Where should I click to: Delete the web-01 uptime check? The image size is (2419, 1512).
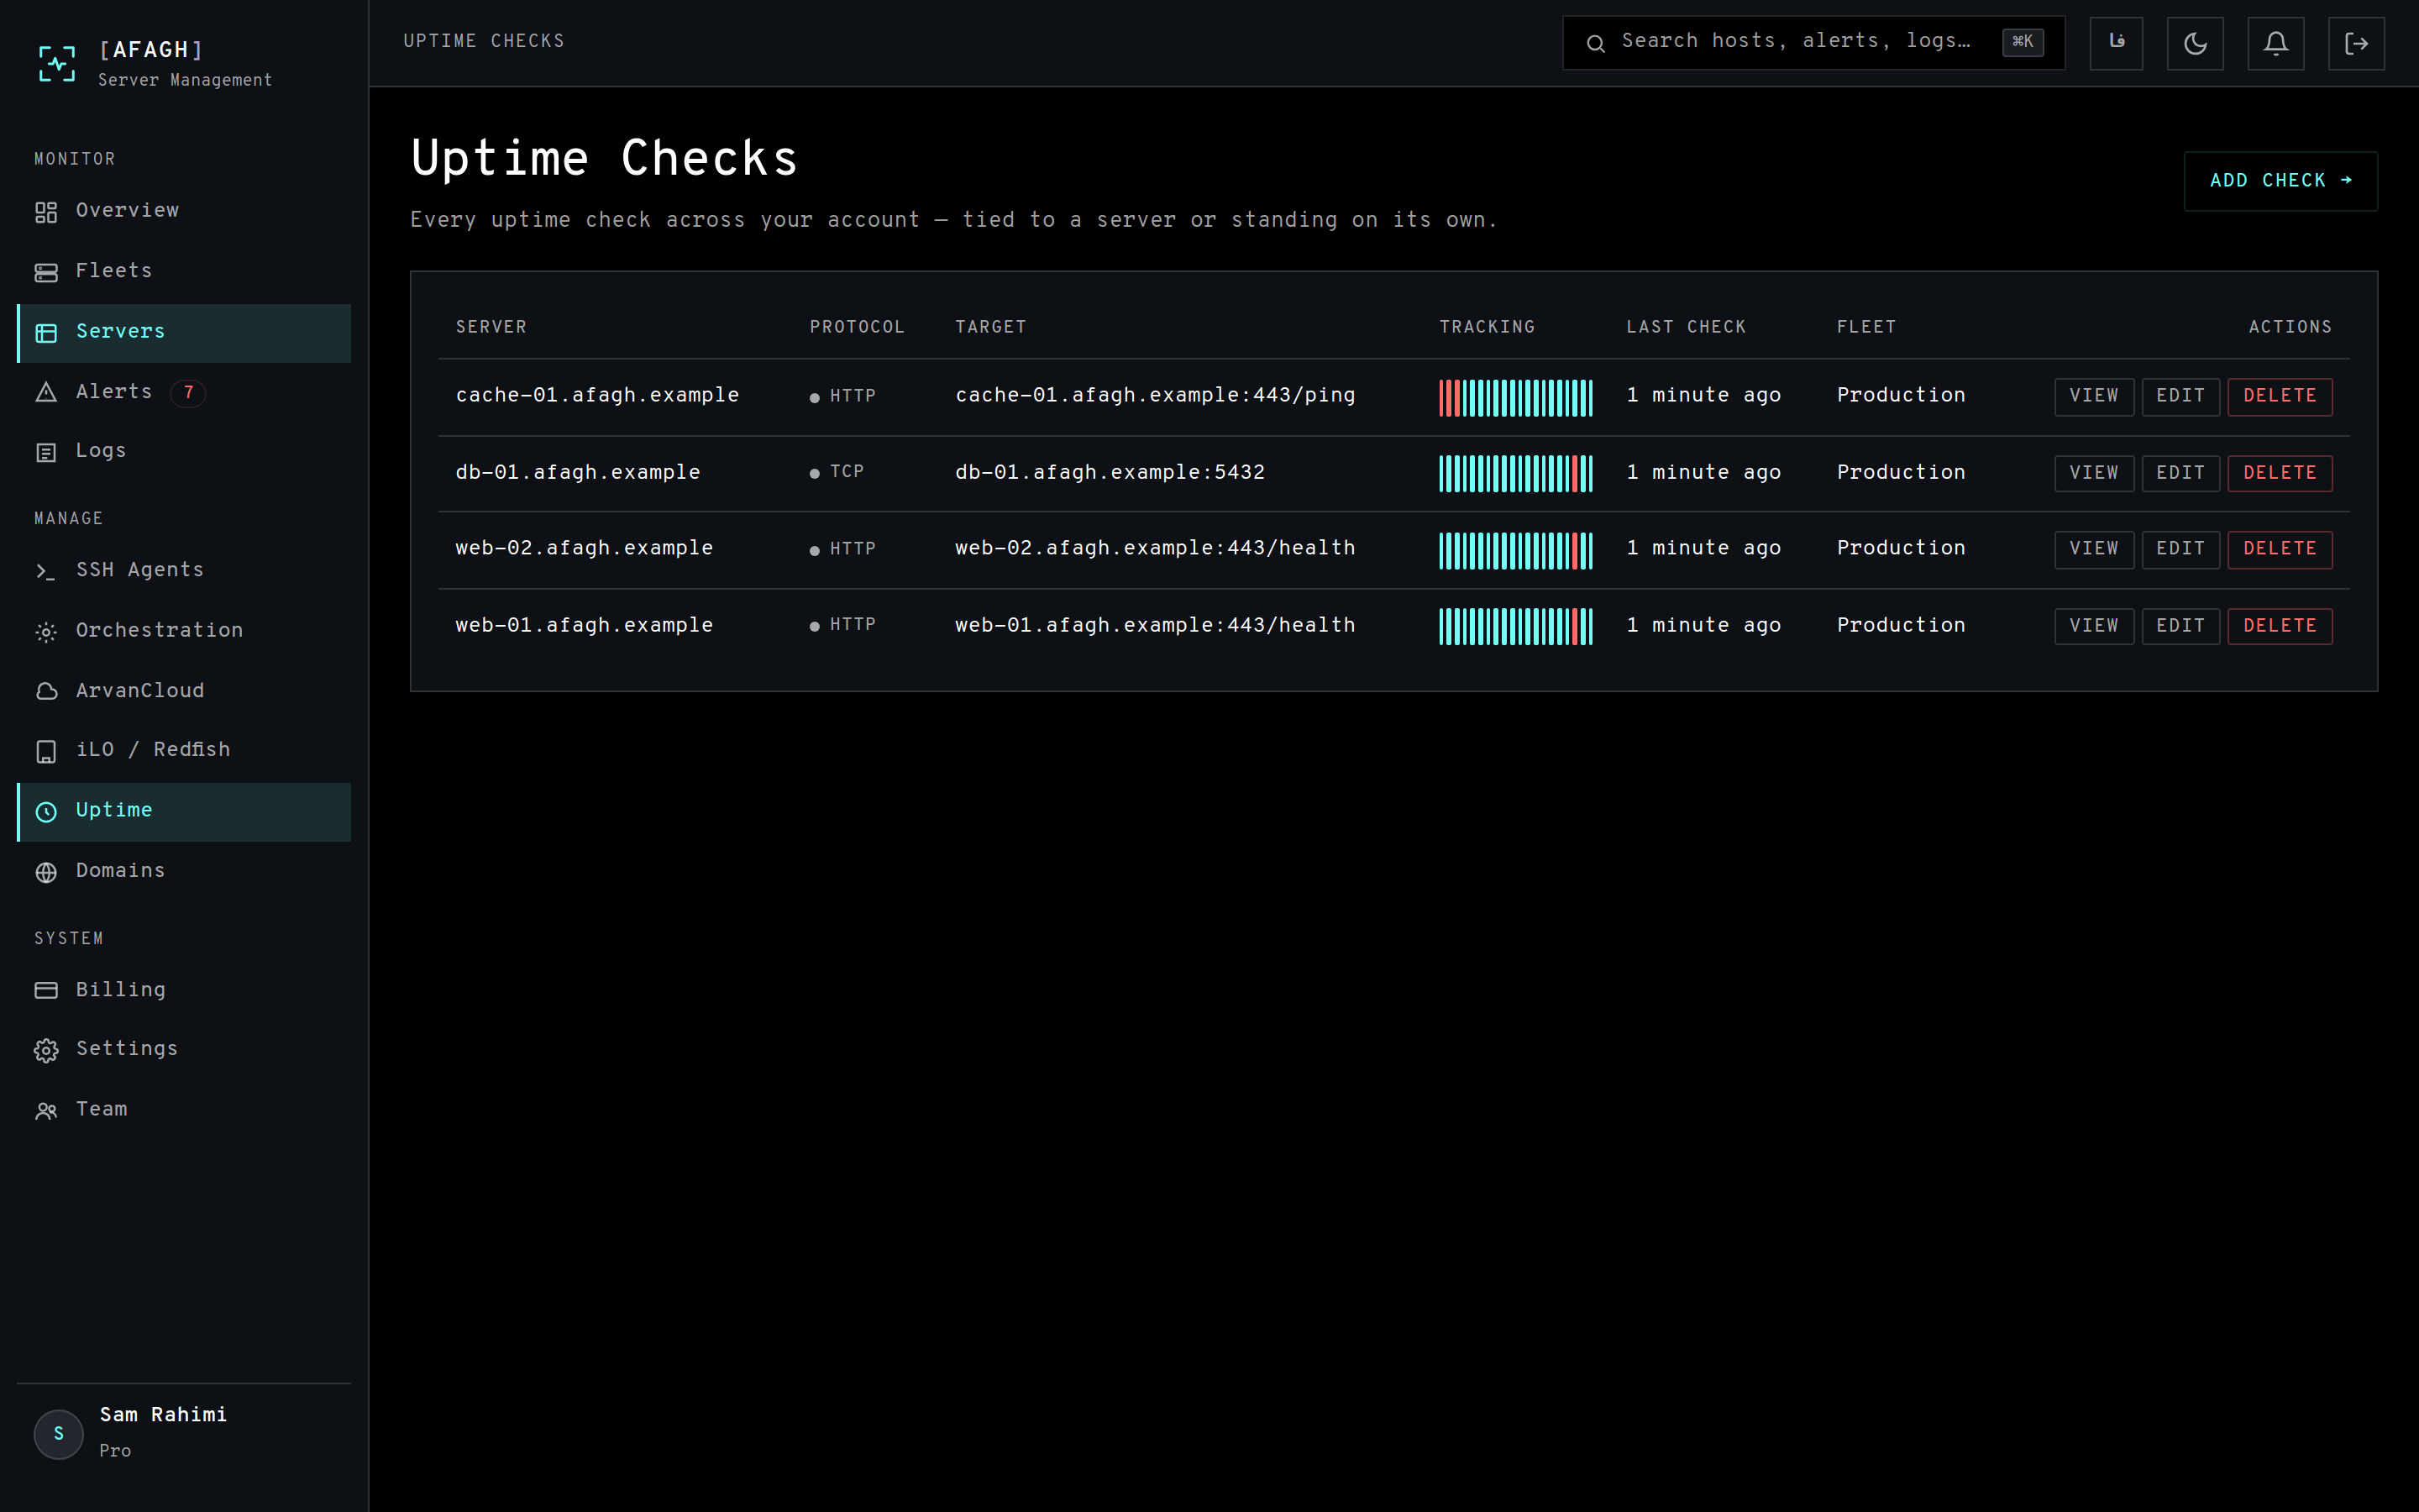click(2280, 626)
